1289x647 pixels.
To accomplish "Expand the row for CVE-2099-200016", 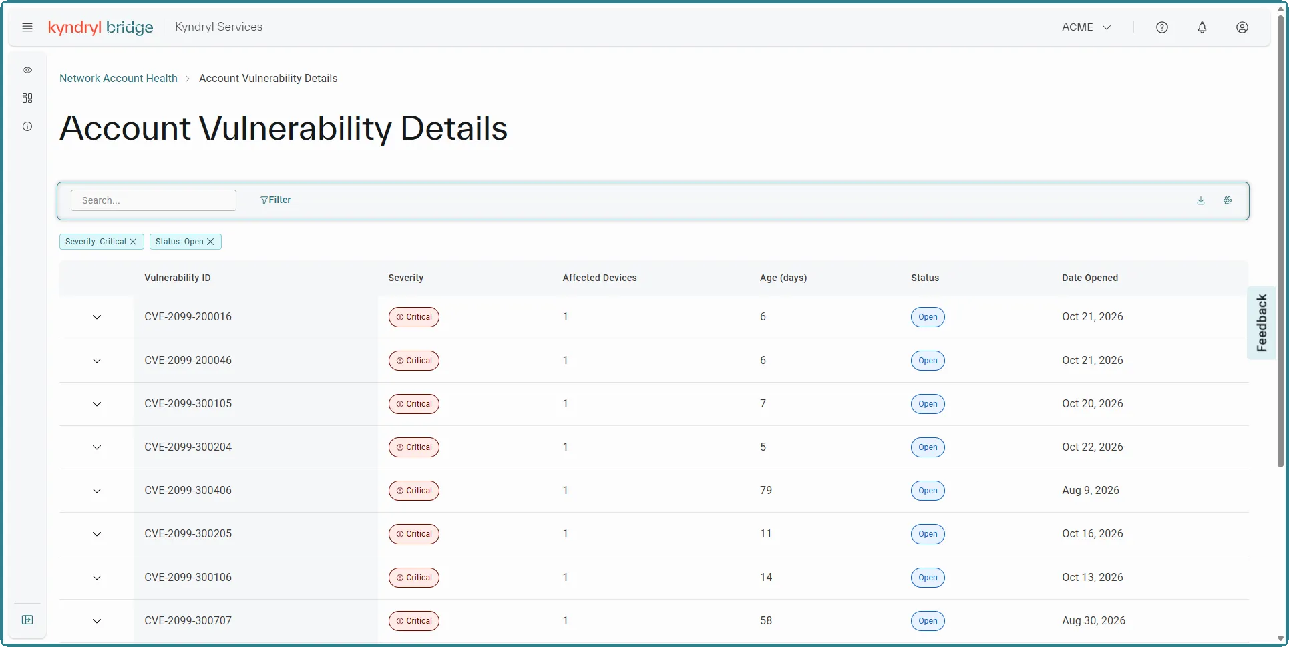I will click(97, 317).
